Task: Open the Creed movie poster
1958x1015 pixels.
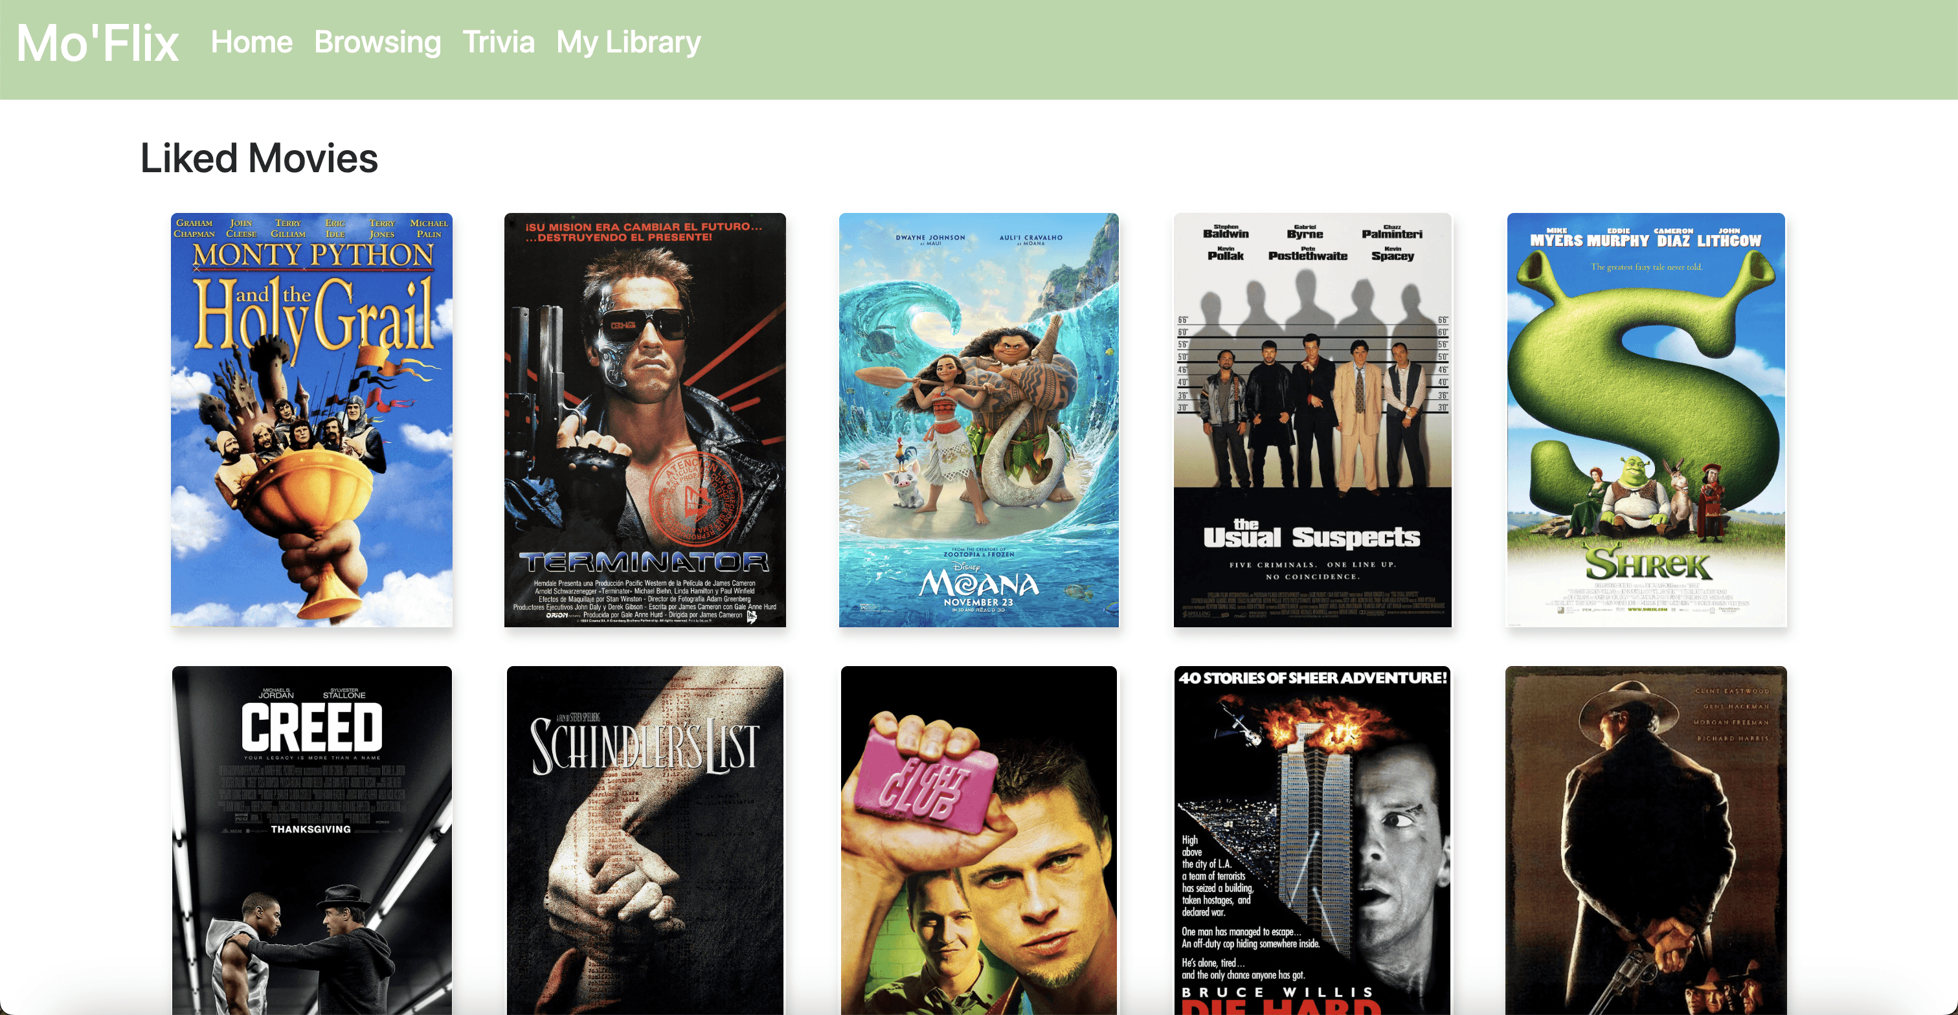Action: pyautogui.click(x=311, y=840)
